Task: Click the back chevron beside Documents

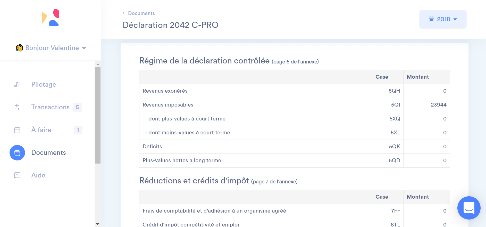Action: pyautogui.click(x=124, y=13)
